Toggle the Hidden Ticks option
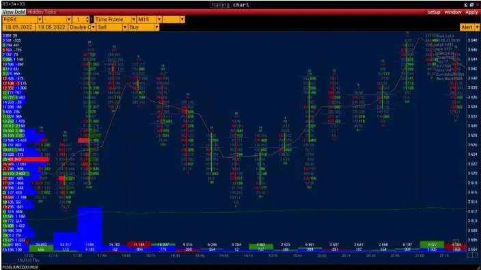This screenshot has width=481, height=270. [x=42, y=12]
